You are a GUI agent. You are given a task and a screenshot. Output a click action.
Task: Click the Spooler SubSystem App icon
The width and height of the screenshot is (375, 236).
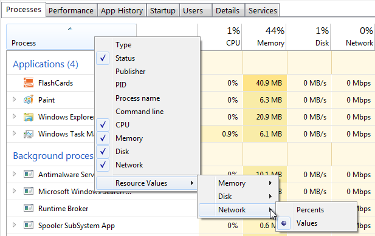[29, 225]
